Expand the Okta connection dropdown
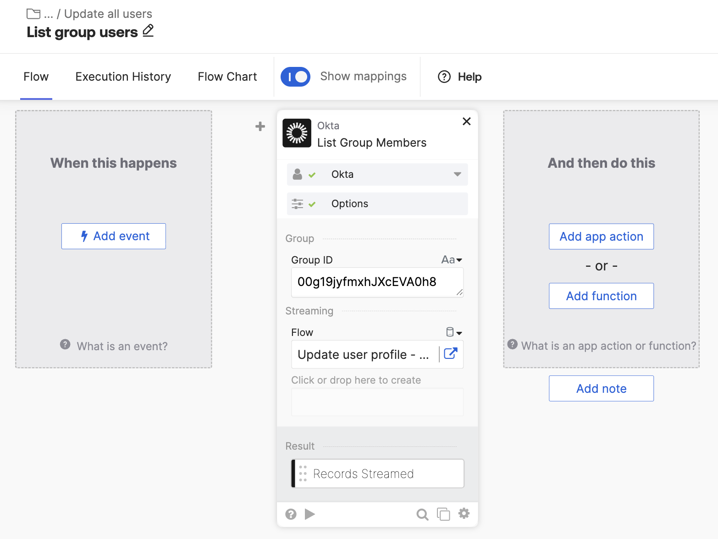The height and width of the screenshot is (539, 718). (x=457, y=174)
